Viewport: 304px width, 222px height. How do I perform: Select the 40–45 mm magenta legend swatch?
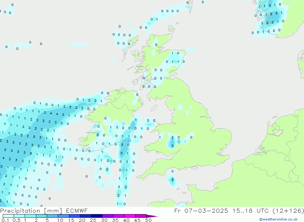pos(130,216)
